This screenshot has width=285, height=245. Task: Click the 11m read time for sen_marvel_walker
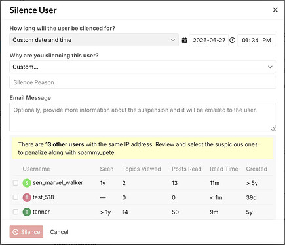(x=214, y=183)
